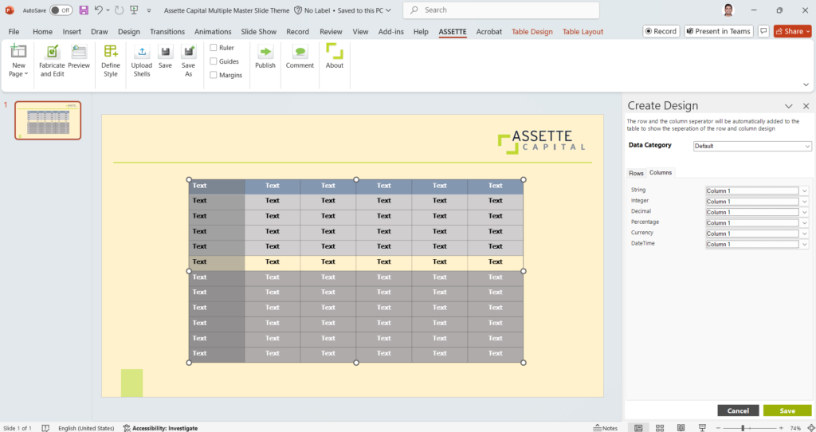Click Present in Teams button
Screen dimensions: 816x432
pyautogui.click(x=719, y=31)
